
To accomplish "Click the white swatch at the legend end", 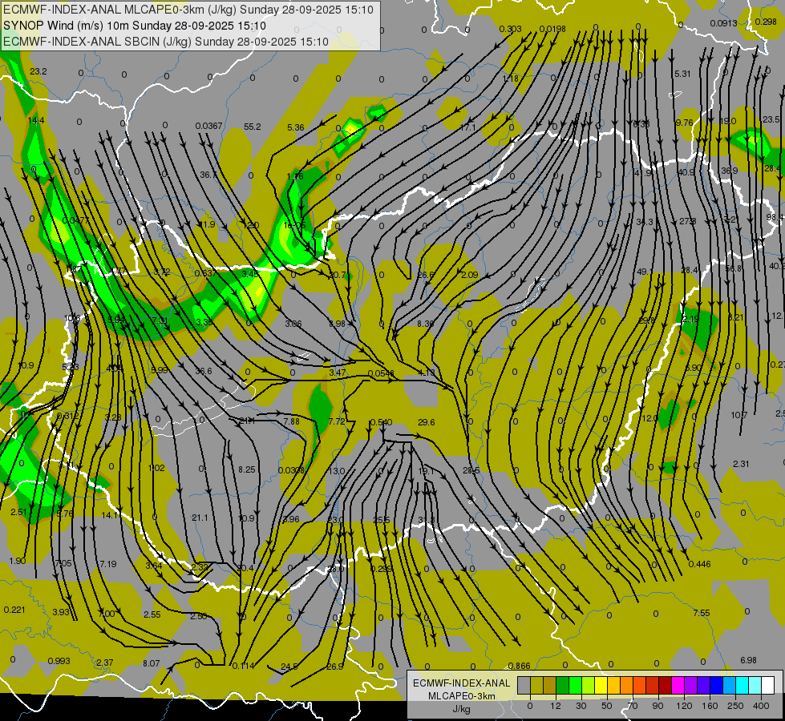I will 767,685.
